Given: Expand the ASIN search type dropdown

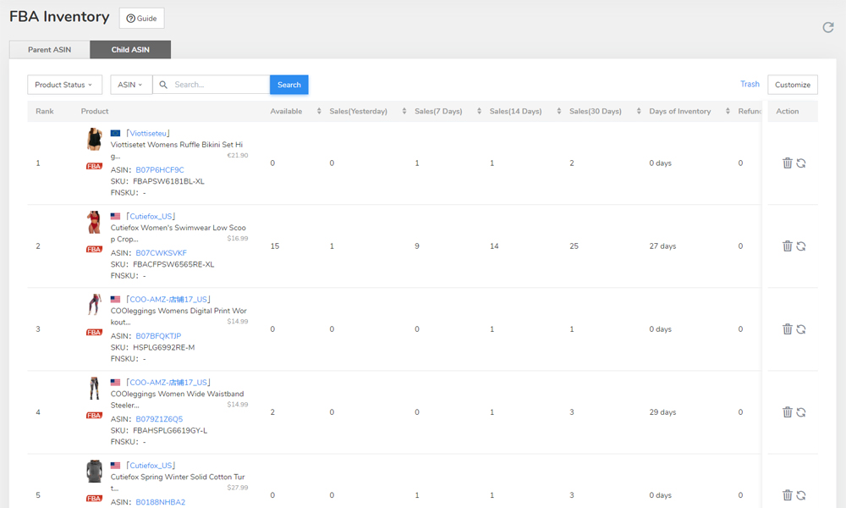Looking at the screenshot, I should (x=130, y=85).
